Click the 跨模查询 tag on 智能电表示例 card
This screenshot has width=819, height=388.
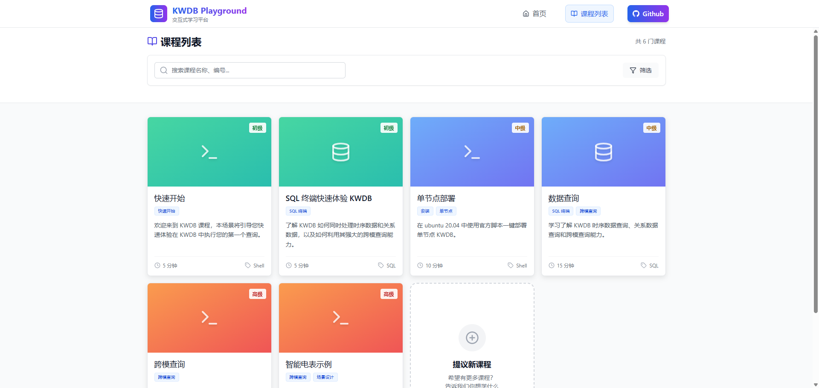tap(298, 377)
